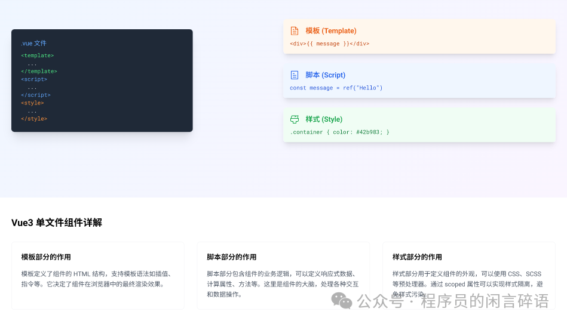Click the closing </script> tag line
The image size is (567, 324).
pyautogui.click(x=36, y=95)
